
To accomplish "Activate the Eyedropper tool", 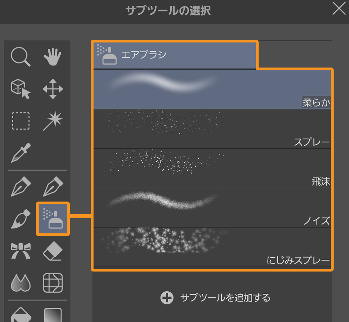I will 21,153.
